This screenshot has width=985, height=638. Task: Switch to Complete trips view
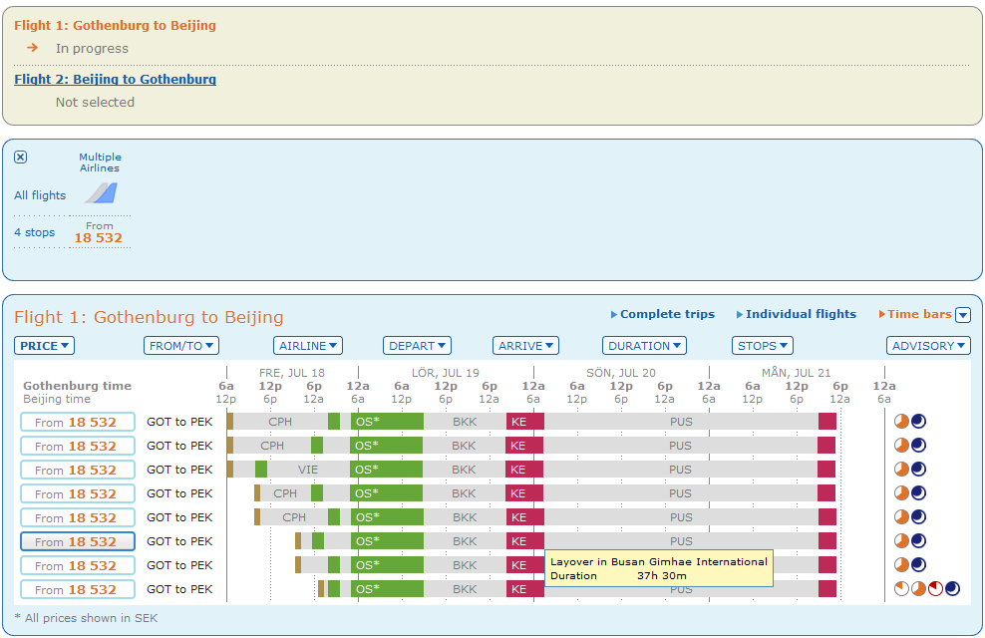click(666, 314)
